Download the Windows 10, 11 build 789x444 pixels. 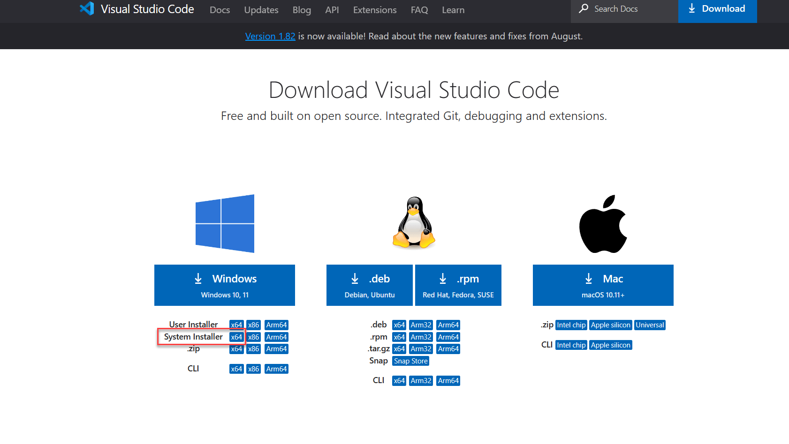point(225,285)
